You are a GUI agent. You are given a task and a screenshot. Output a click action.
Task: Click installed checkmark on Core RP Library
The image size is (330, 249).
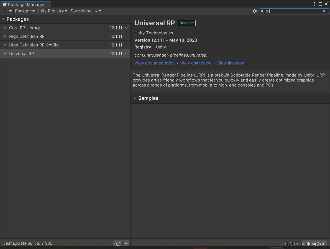tap(126, 28)
